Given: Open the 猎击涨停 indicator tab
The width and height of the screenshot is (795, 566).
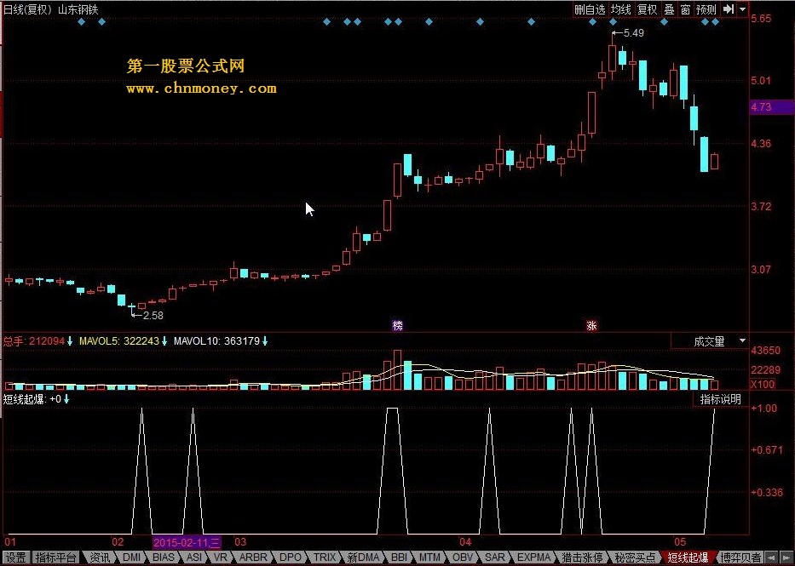Looking at the screenshot, I should (x=583, y=557).
